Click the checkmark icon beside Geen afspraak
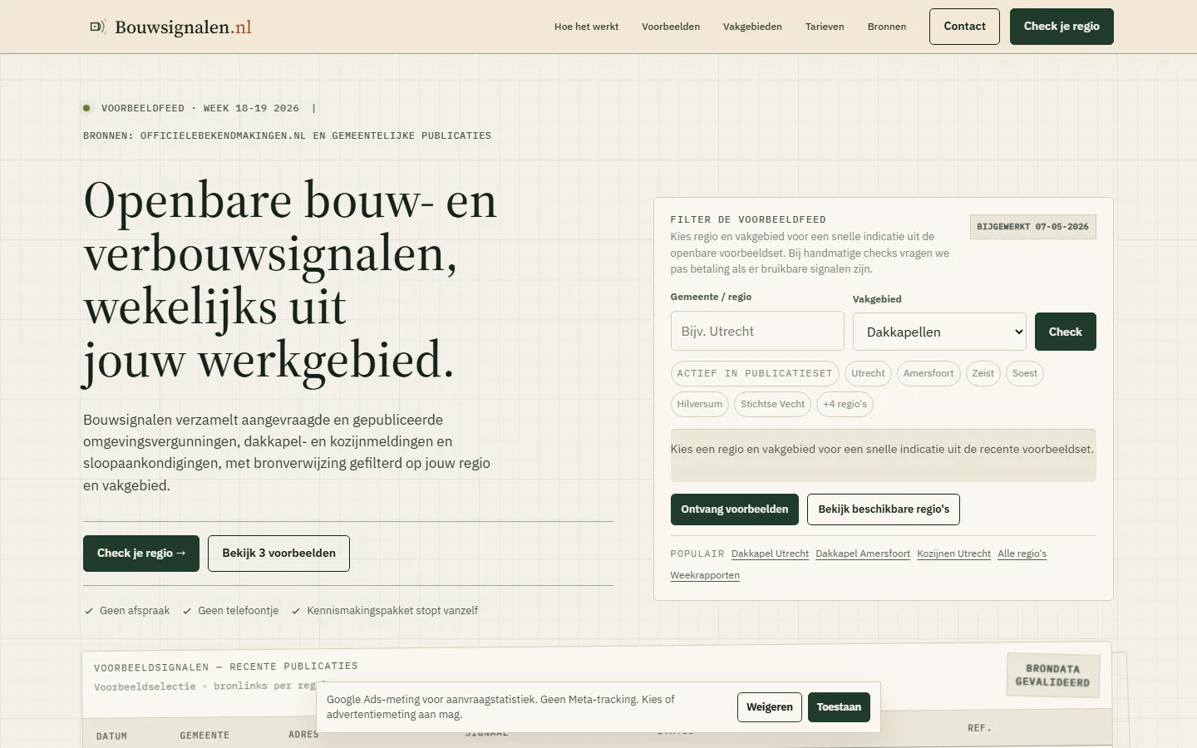1197x748 pixels. click(88, 611)
